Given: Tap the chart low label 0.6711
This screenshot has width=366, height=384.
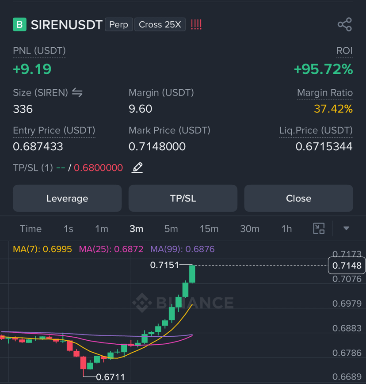Looking at the screenshot, I should [110, 377].
